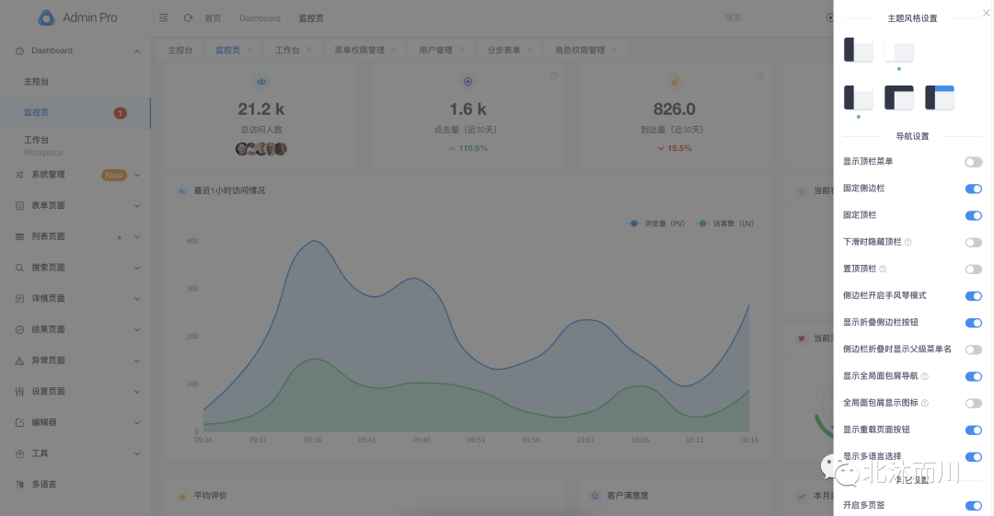Disable the 开启多页签 switch
Screen dimensions: 994x516
973,506
